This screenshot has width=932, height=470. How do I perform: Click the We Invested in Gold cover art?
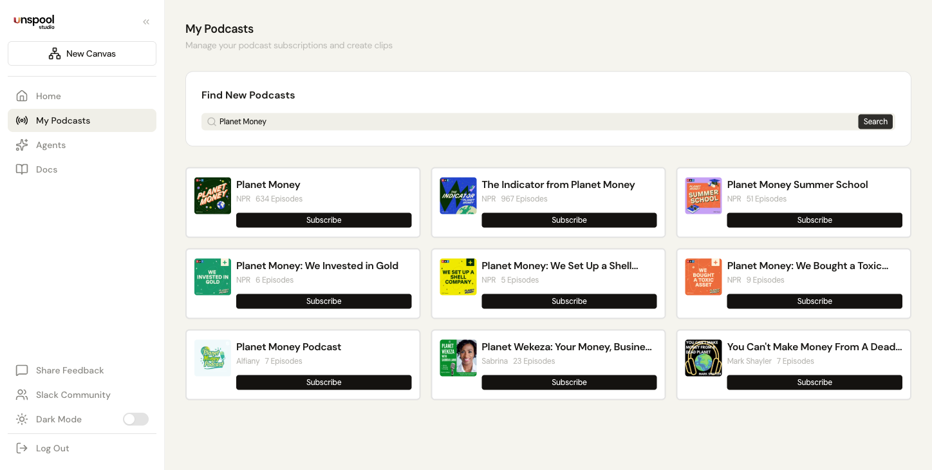[212, 277]
